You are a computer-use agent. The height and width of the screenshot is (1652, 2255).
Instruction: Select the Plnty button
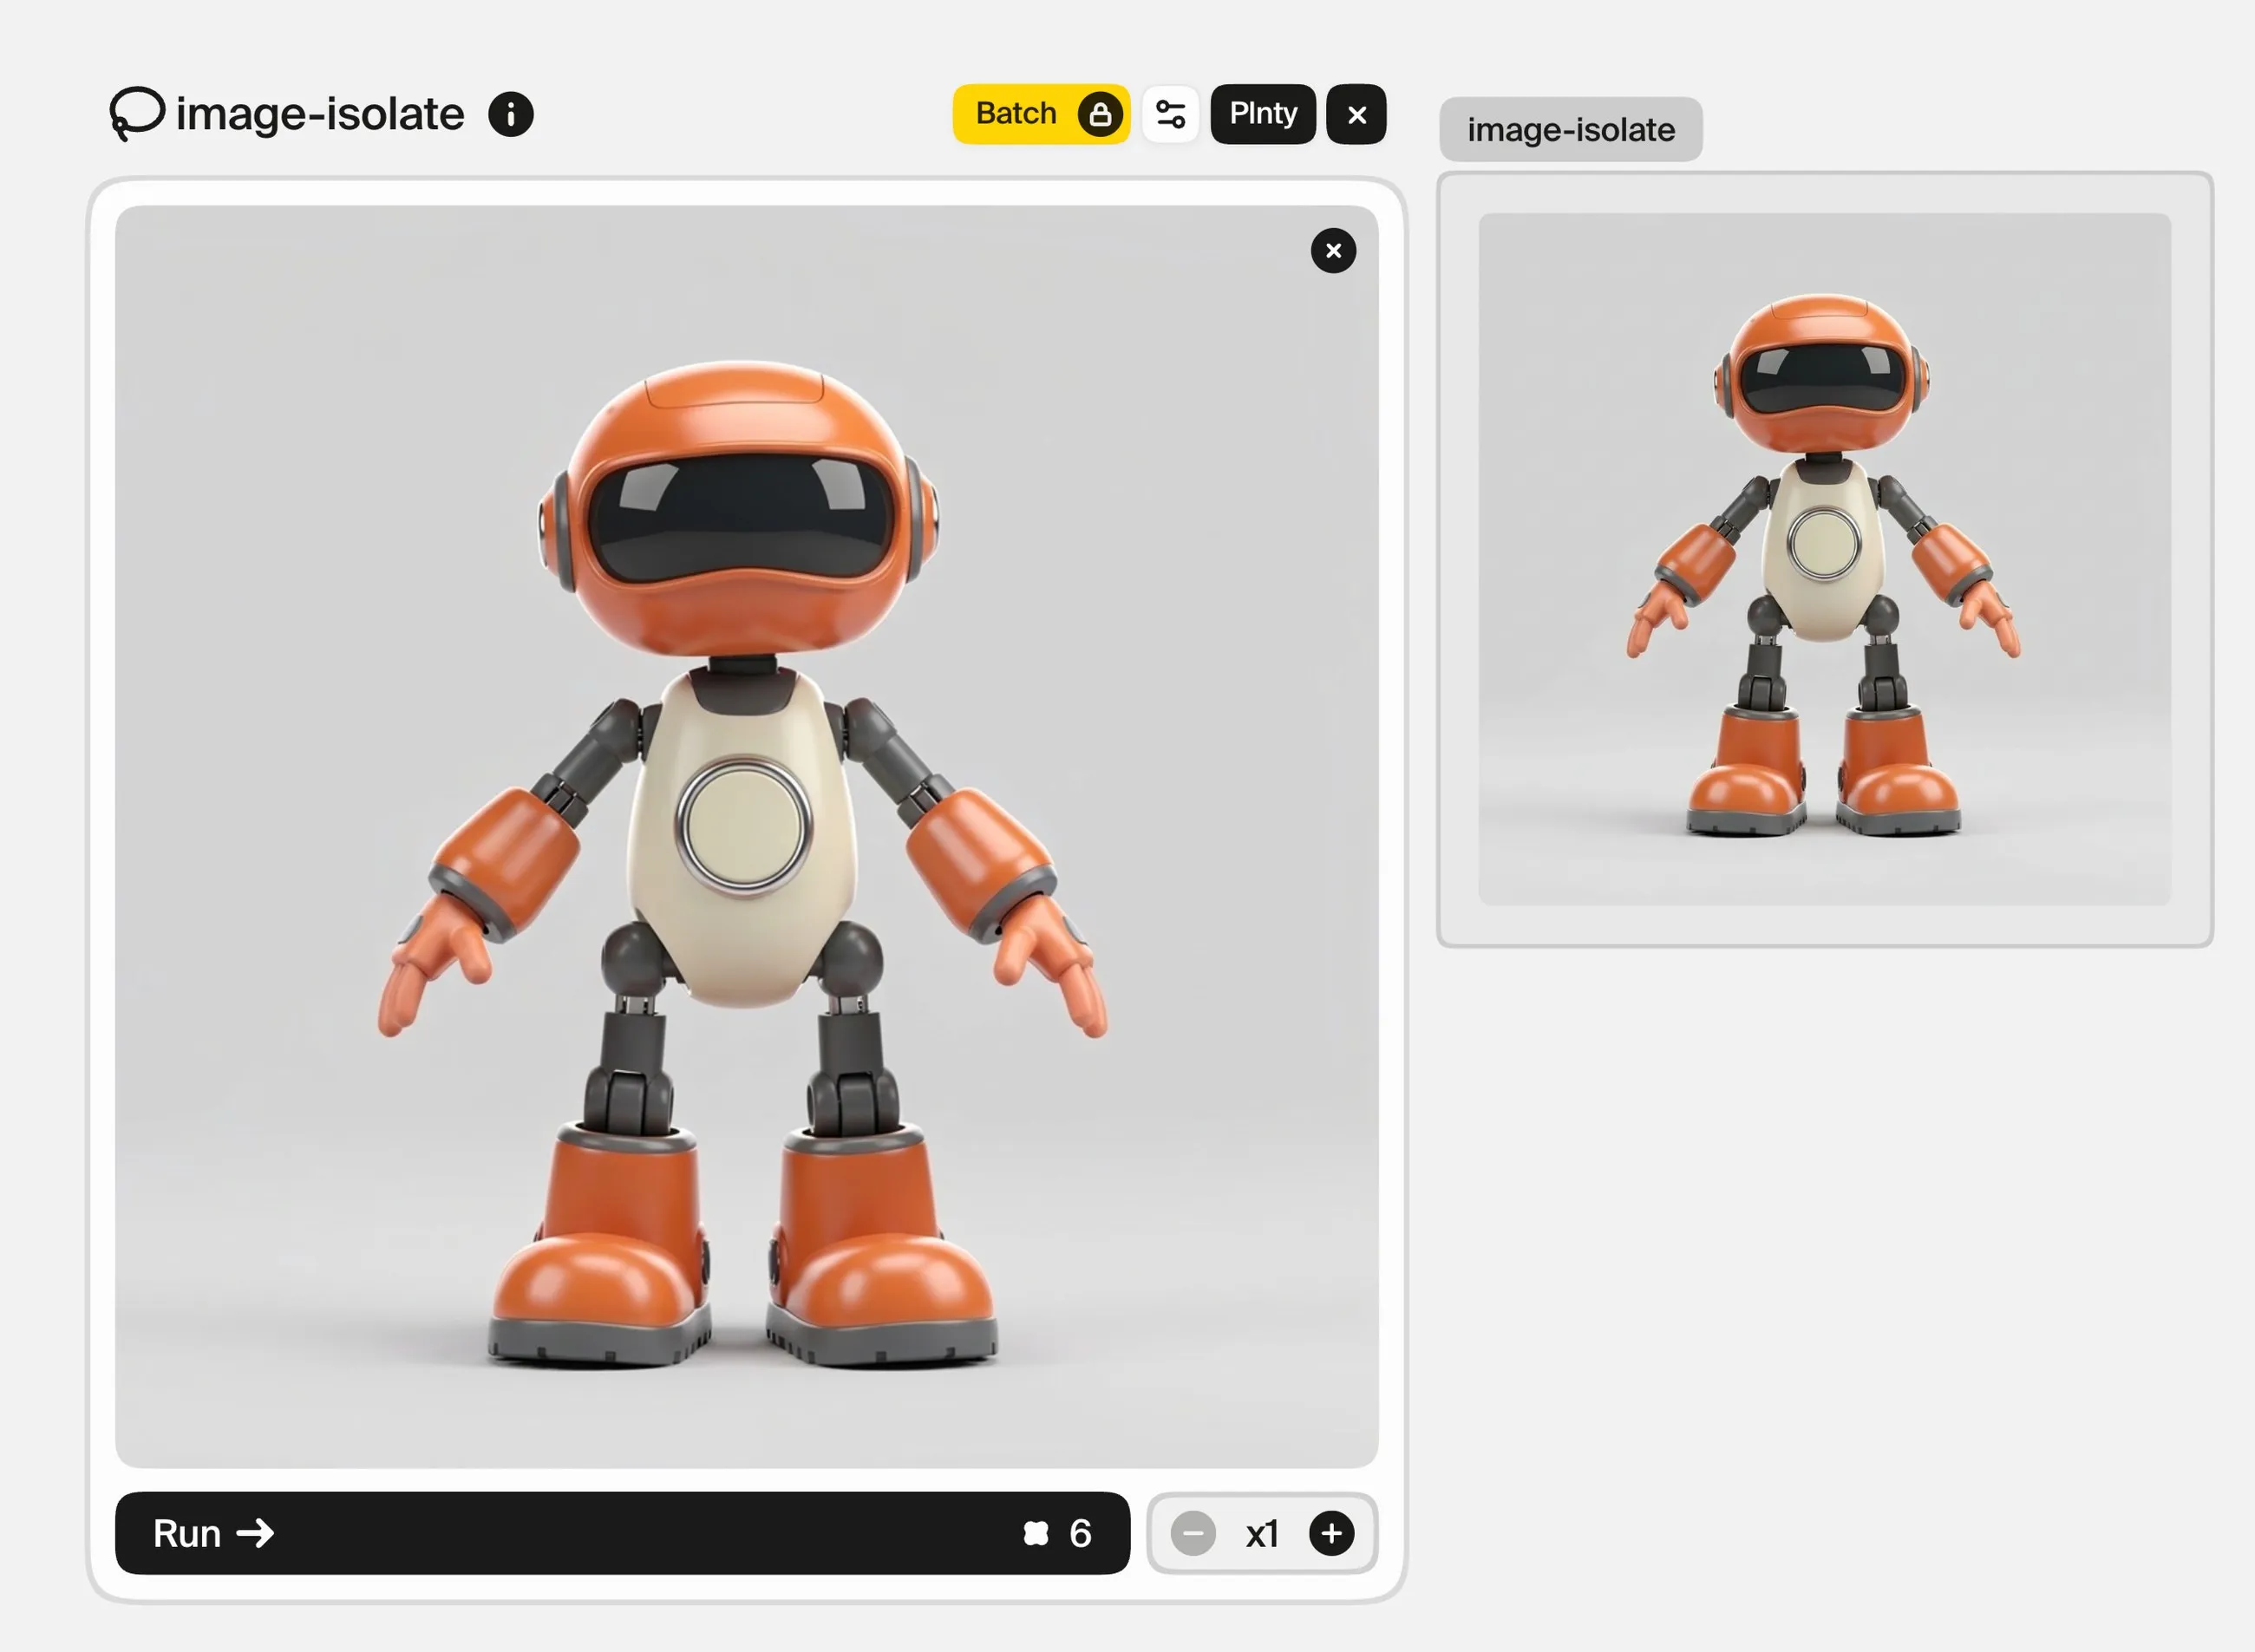(x=1263, y=114)
